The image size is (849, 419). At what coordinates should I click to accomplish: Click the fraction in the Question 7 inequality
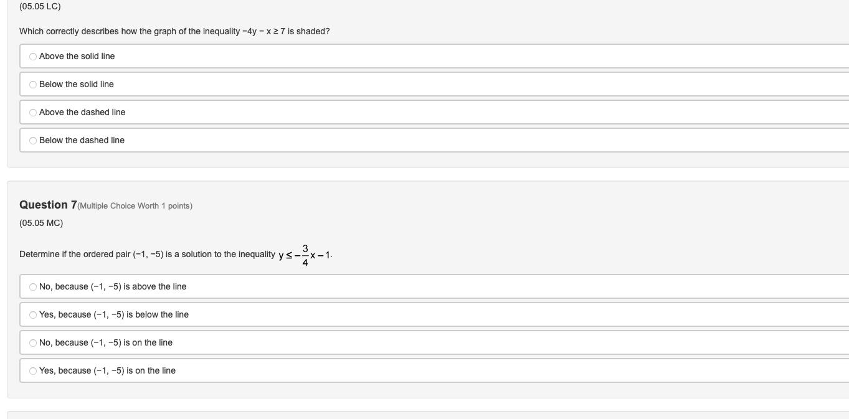coord(305,253)
